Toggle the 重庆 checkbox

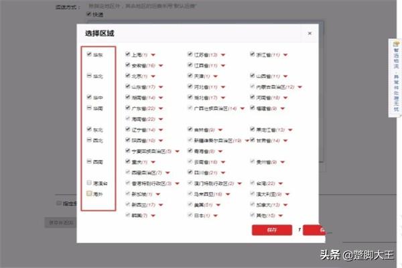pos(128,161)
